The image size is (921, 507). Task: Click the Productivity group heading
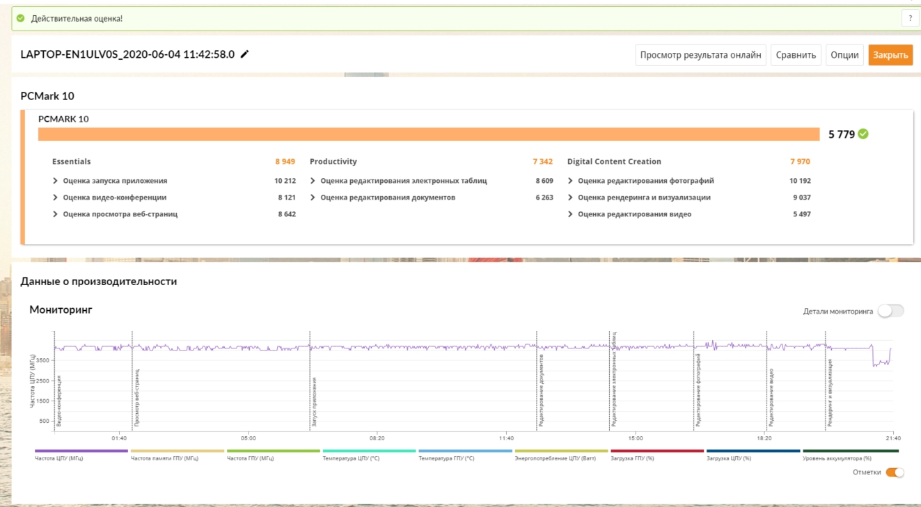pyautogui.click(x=333, y=161)
